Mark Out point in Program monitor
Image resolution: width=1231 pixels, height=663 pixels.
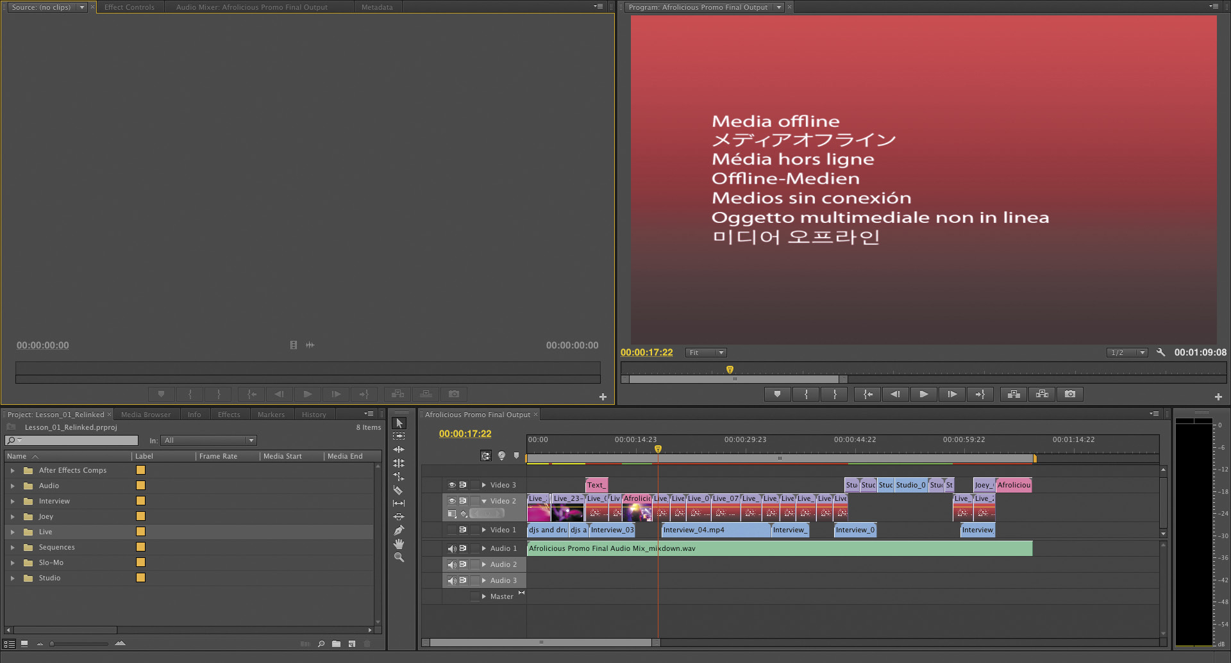point(835,394)
